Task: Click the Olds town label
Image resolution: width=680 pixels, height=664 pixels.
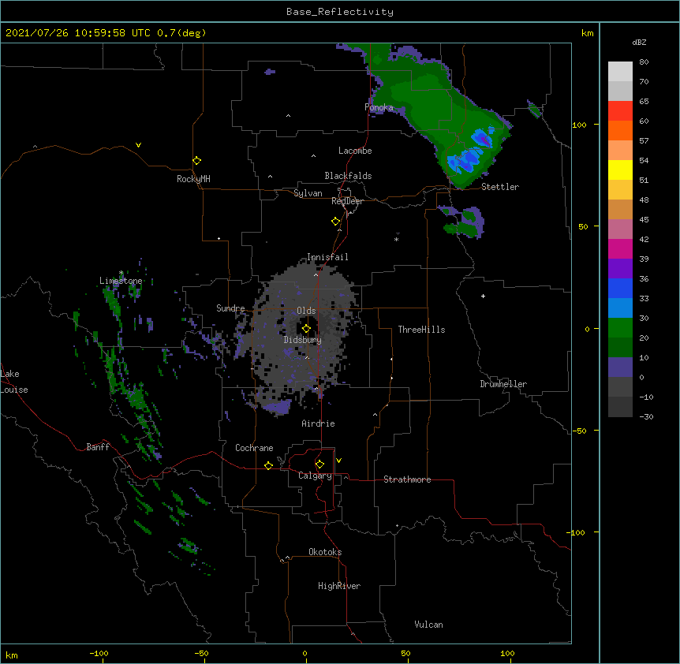Action: point(306,311)
